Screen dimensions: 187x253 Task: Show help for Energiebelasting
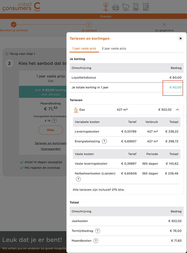[104, 141]
